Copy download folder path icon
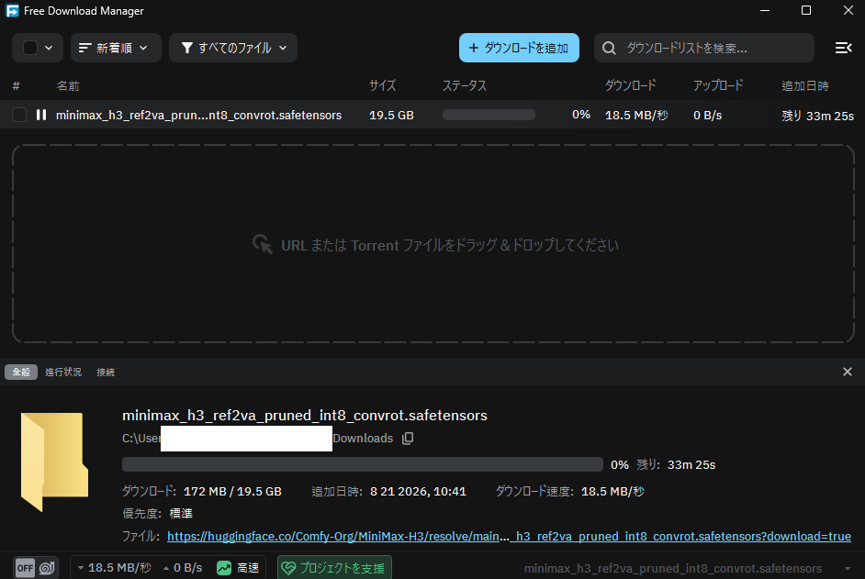The height and width of the screenshot is (579, 865). [408, 439]
